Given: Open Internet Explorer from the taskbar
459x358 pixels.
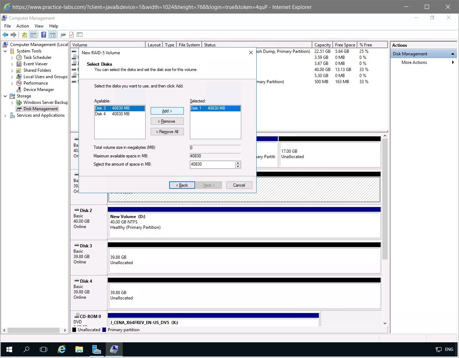Looking at the screenshot, I should click(x=62, y=349).
